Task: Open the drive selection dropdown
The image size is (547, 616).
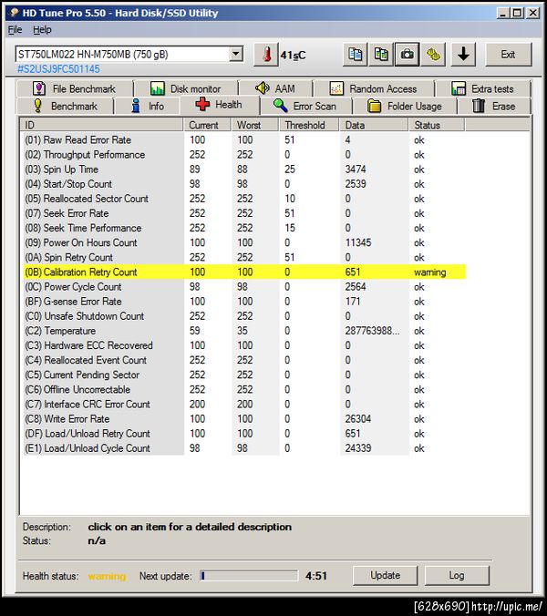Action: pos(236,54)
